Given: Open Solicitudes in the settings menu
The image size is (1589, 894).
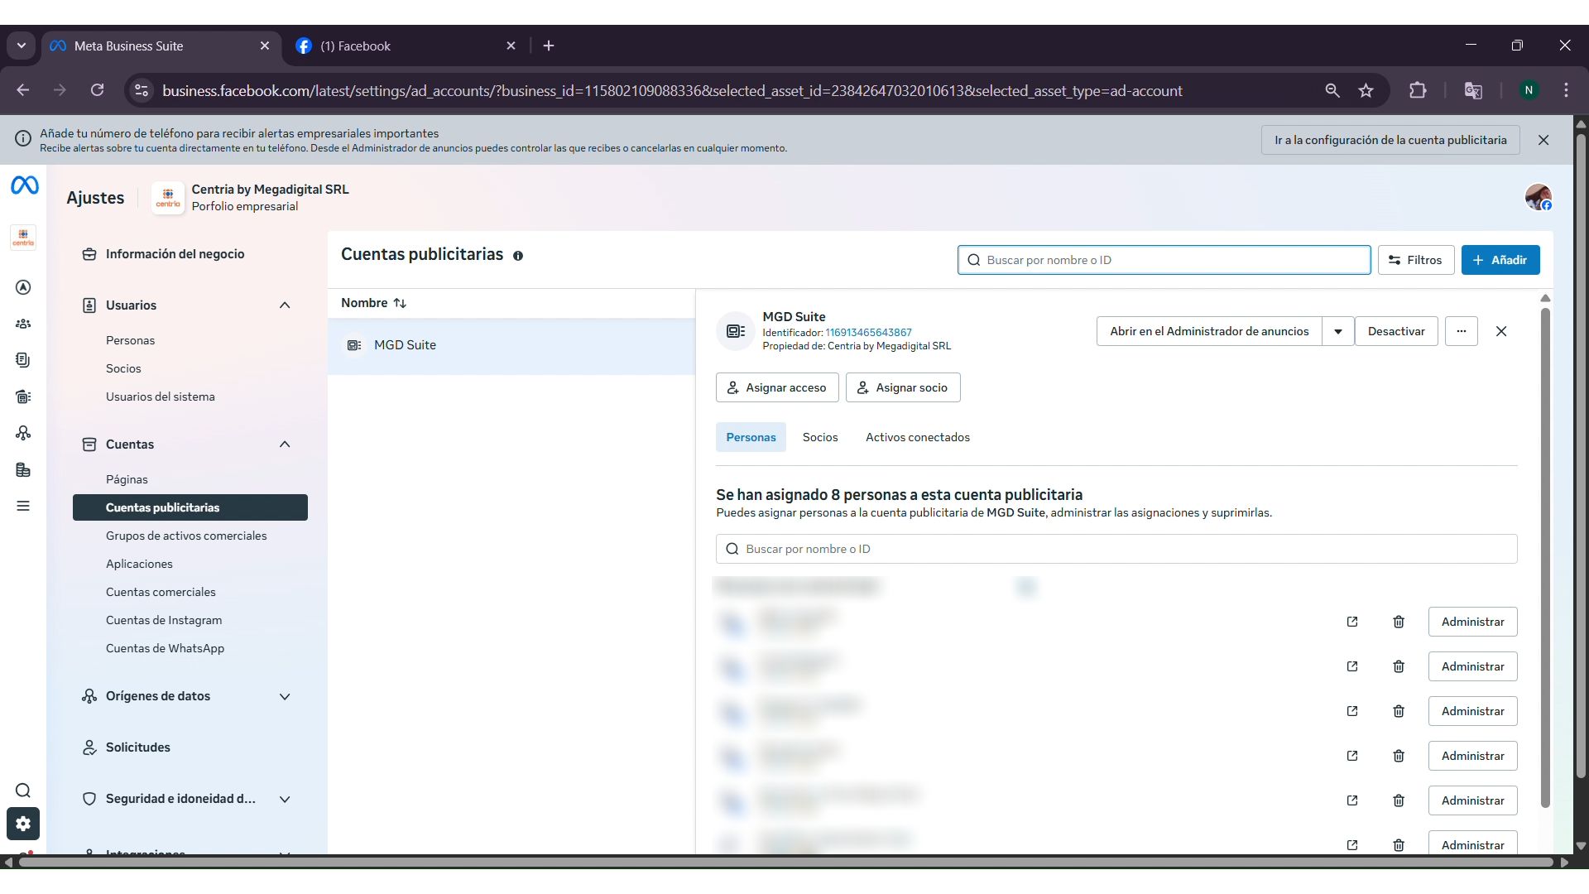Looking at the screenshot, I should coord(137,747).
